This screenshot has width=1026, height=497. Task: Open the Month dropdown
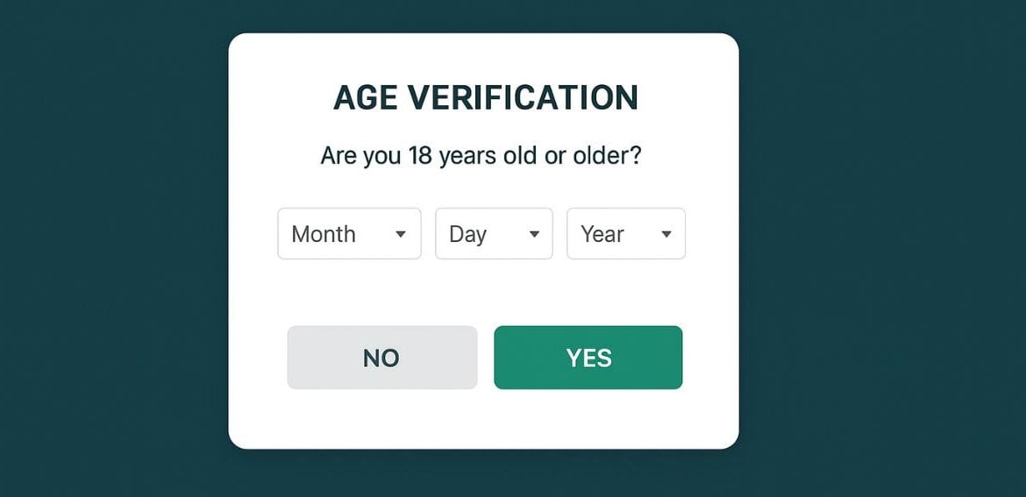coord(349,234)
